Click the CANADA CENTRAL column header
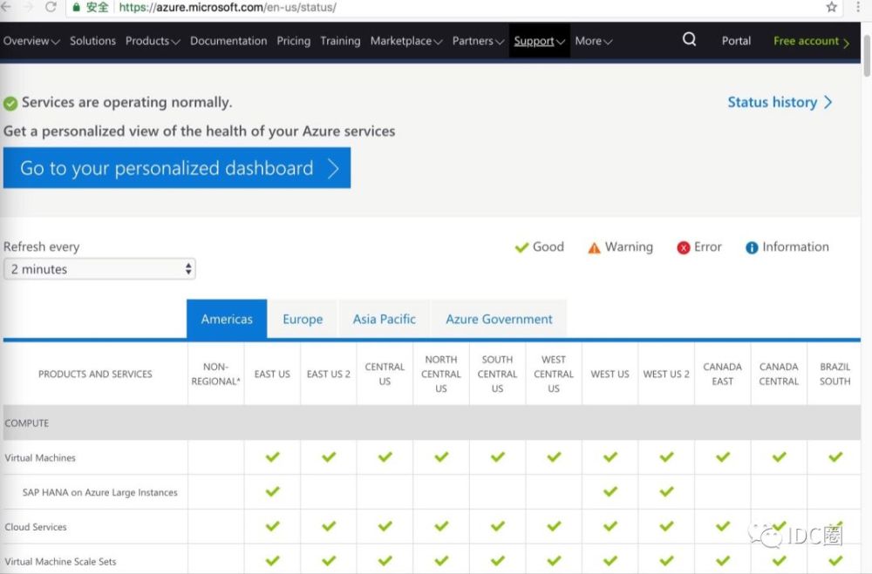The height and width of the screenshot is (574, 872). [x=779, y=374]
